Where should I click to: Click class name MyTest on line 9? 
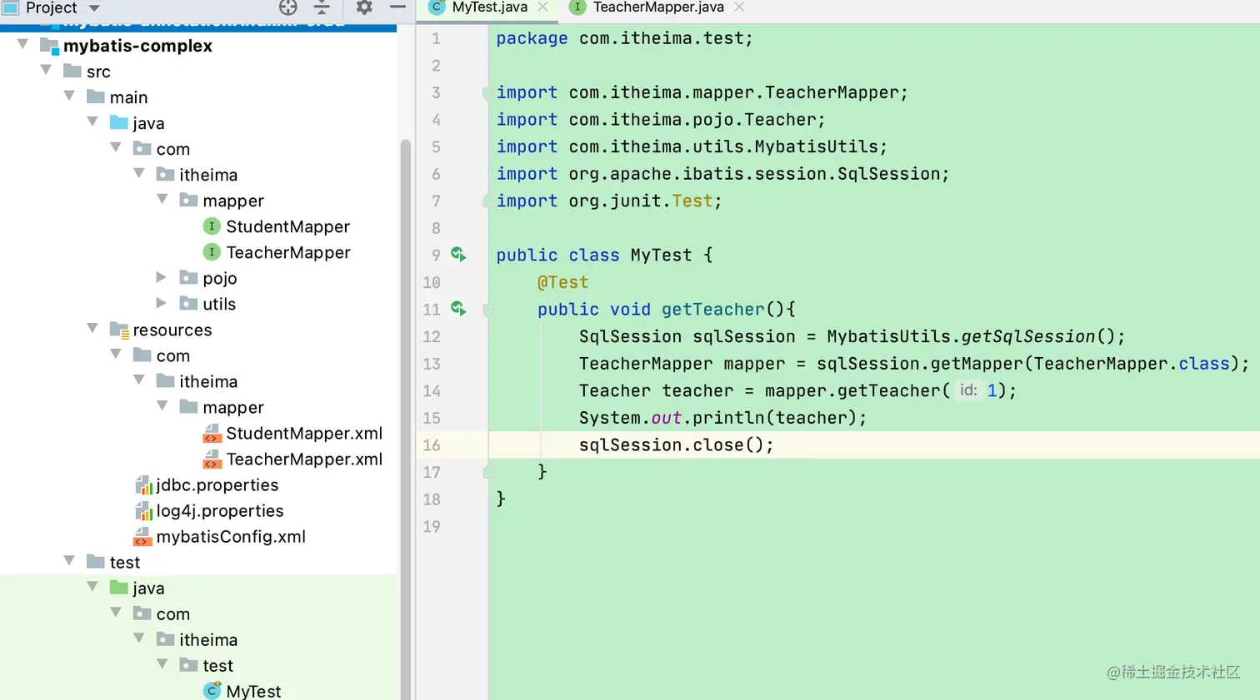pos(661,255)
